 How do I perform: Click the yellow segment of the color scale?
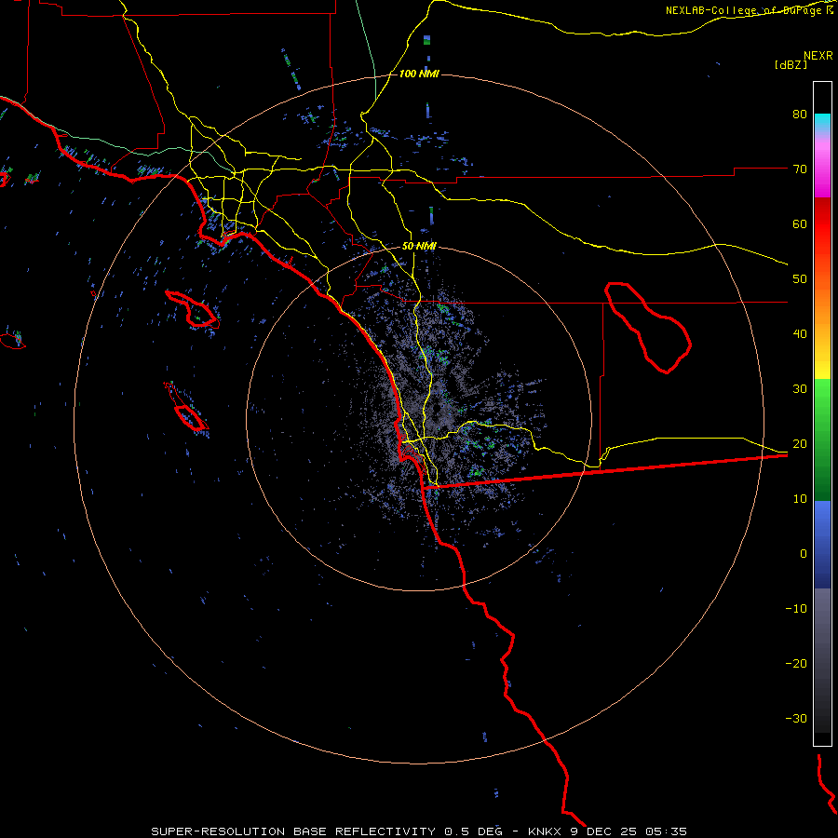(x=822, y=366)
